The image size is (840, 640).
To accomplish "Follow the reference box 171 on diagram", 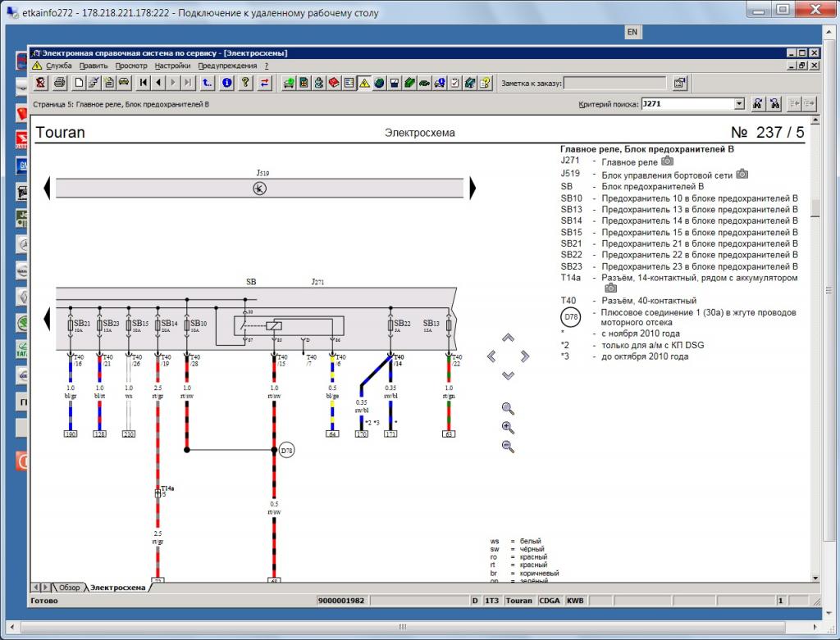I will (x=390, y=434).
